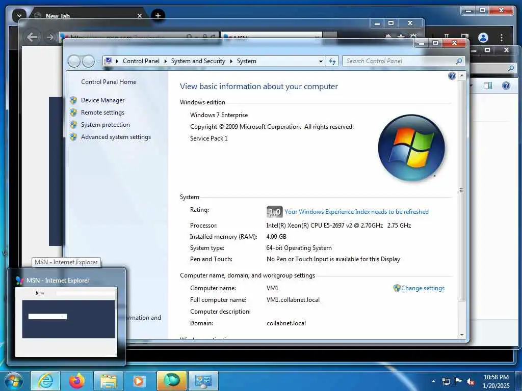Click the 'Service Pack 1' text
Image resolution: width=522 pixels, height=391 pixels.
coord(208,138)
